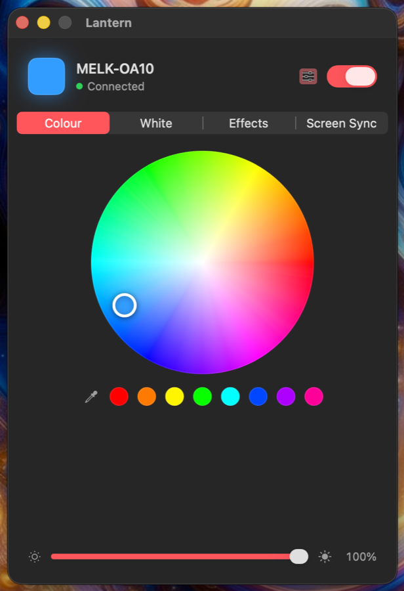Screen dimensions: 404x591
Task: Pick the cyan preset colour swatch
Action: (230, 397)
